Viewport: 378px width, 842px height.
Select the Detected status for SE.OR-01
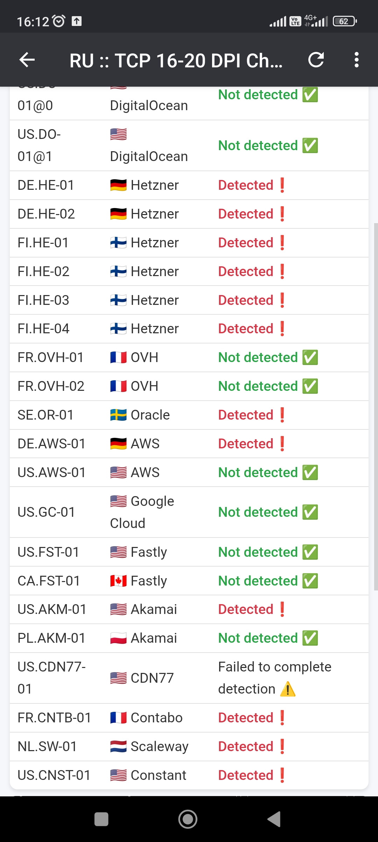point(246,415)
